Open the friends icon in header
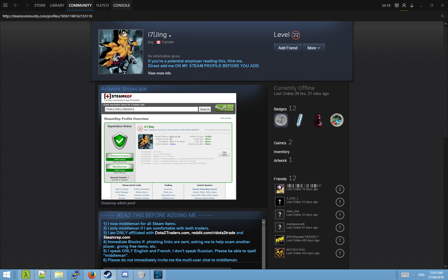The image size is (448, 280). point(404,5)
